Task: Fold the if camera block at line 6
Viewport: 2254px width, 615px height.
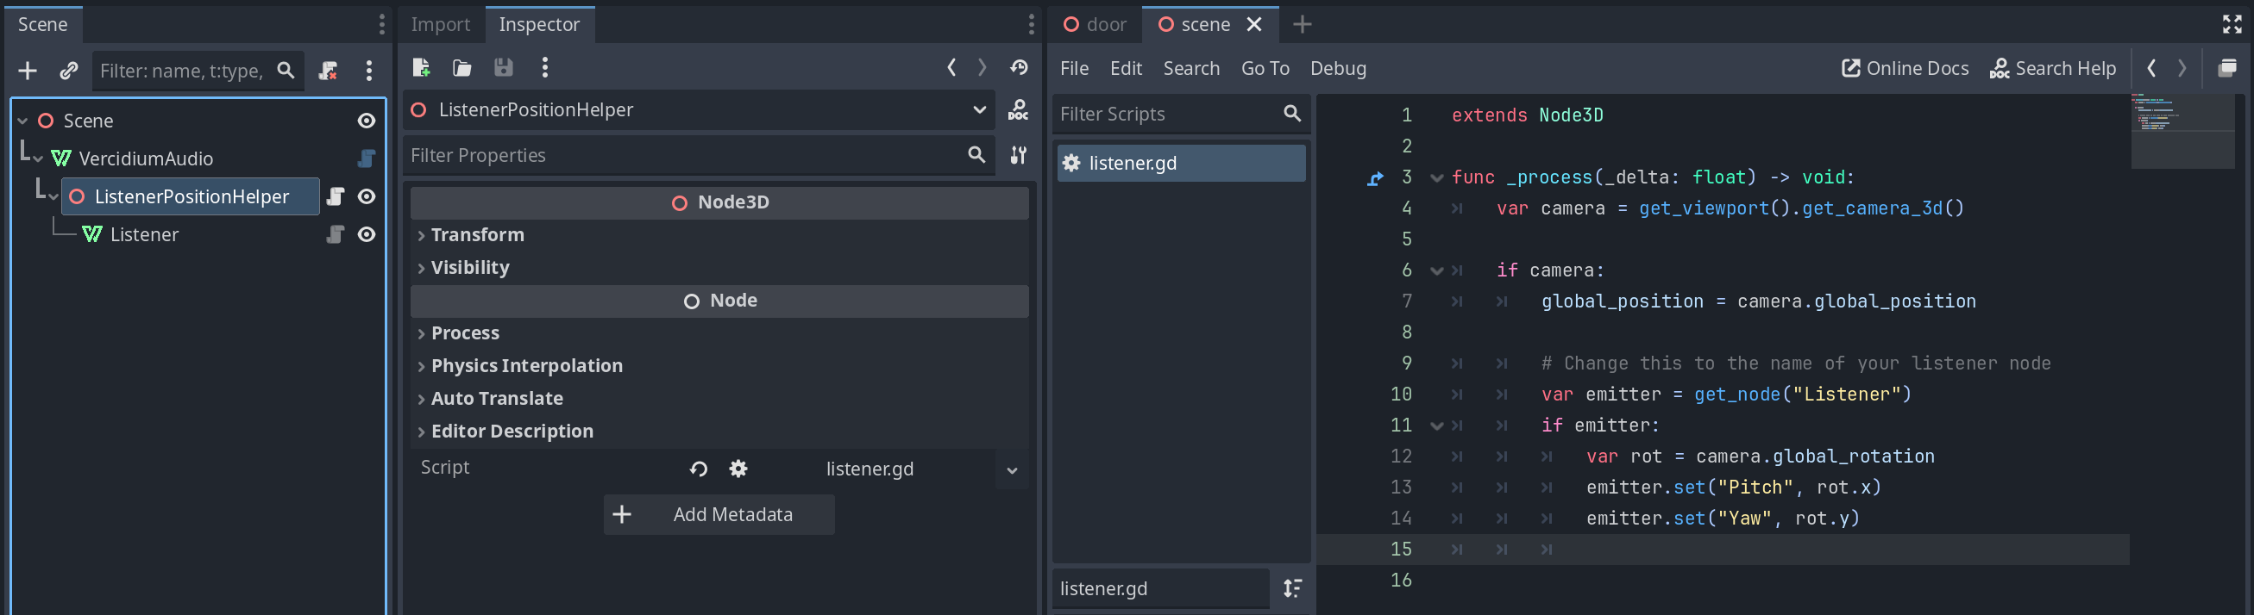Action: click(x=1436, y=270)
